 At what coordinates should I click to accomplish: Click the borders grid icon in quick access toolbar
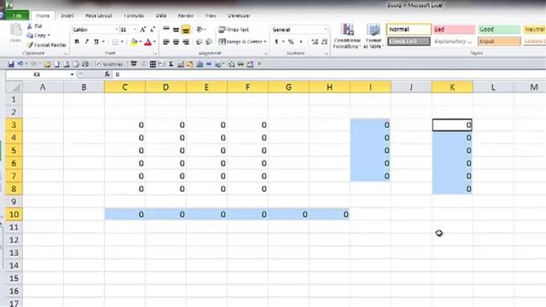153,65
